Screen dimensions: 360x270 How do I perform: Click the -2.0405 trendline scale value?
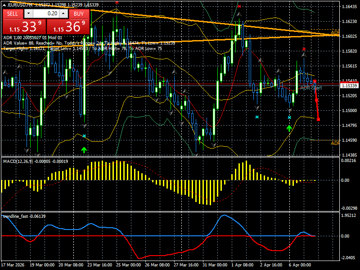[348, 257]
